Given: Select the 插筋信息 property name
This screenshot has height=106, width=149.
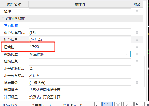Looking at the screenshot, I should [11, 61].
